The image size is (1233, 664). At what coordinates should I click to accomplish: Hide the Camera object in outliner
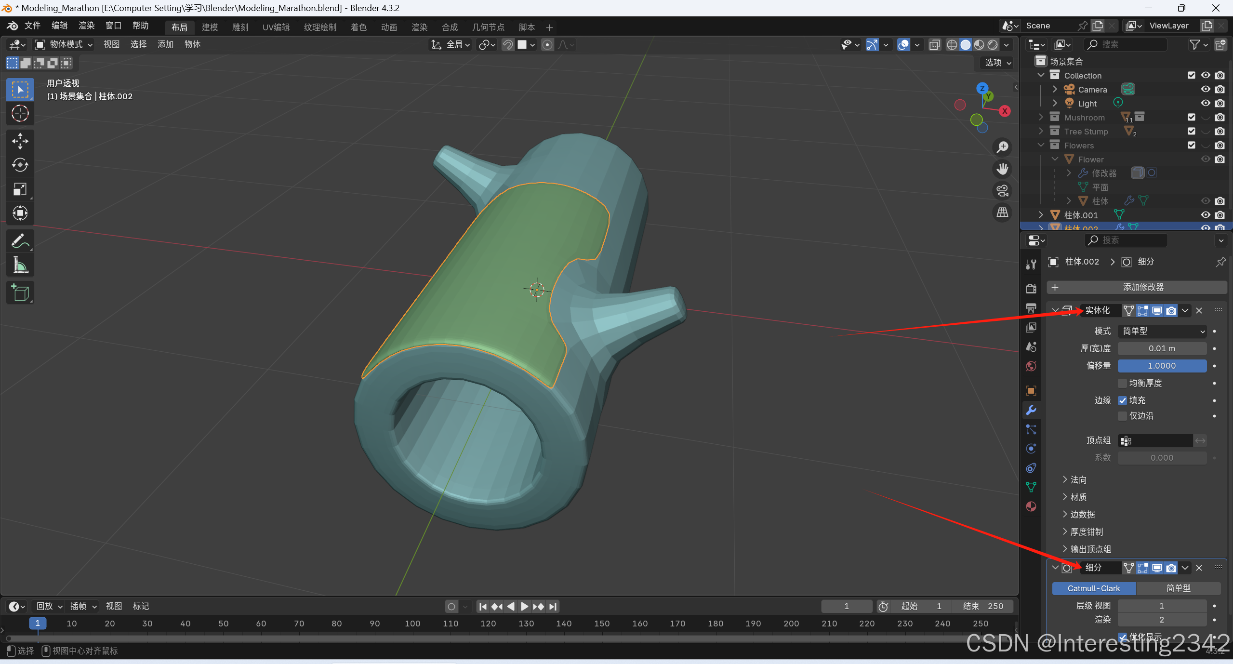point(1205,89)
